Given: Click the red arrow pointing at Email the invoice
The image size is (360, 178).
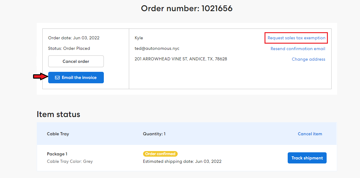Looking at the screenshot, I should 41,76.
